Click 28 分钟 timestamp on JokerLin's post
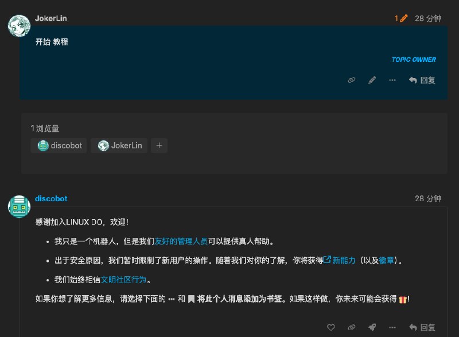 coord(428,18)
